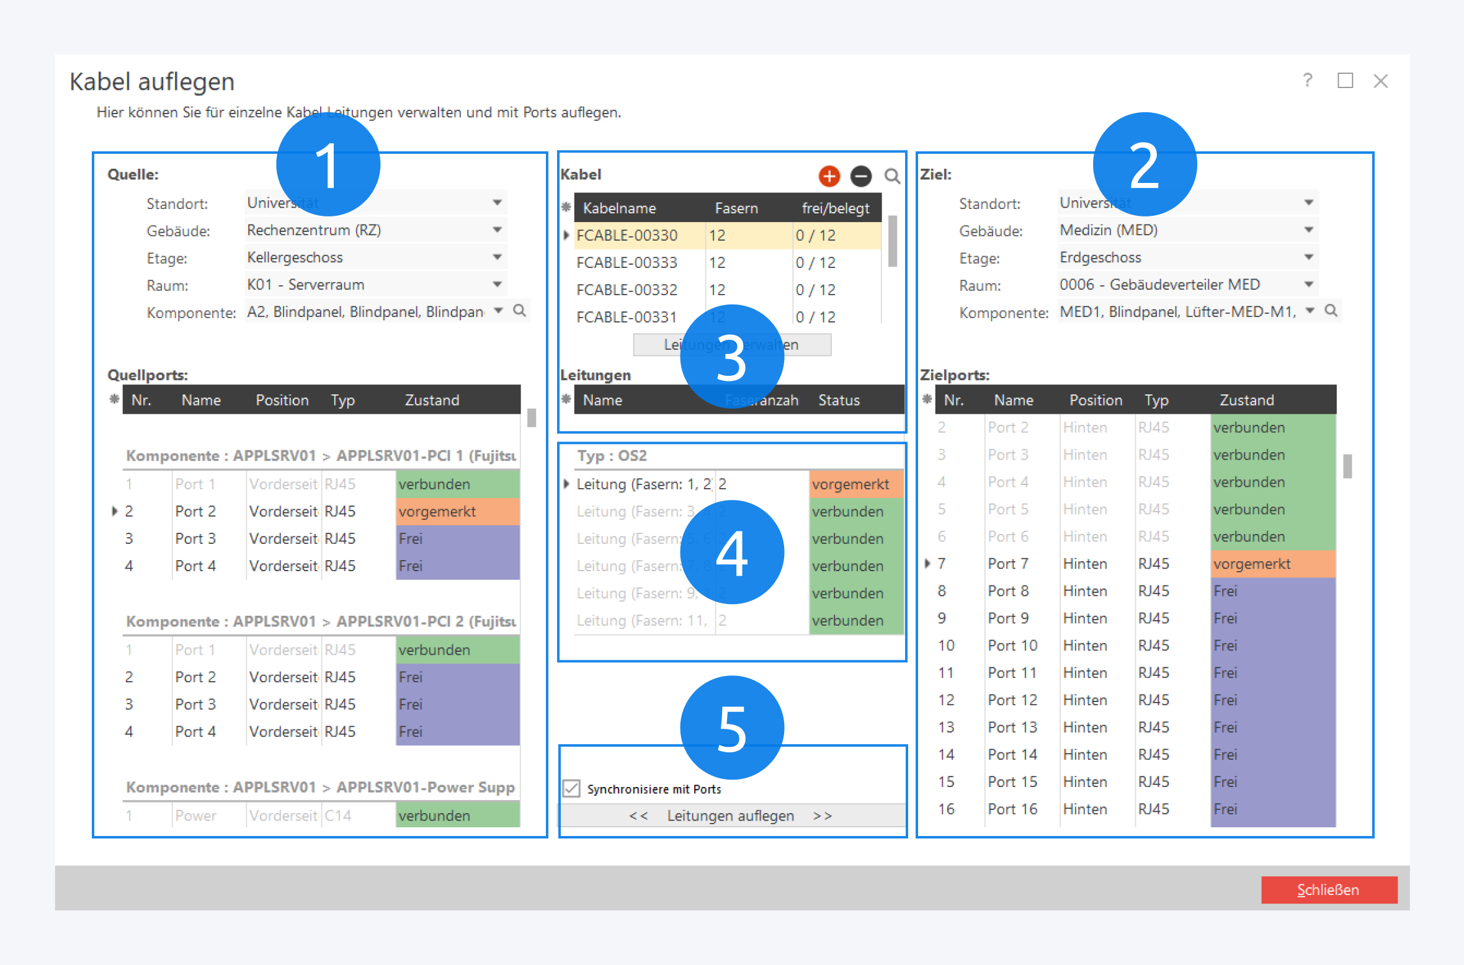Click the Schließen button
Image resolution: width=1464 pixels, height=965 pixels.
click(1329, 890)
